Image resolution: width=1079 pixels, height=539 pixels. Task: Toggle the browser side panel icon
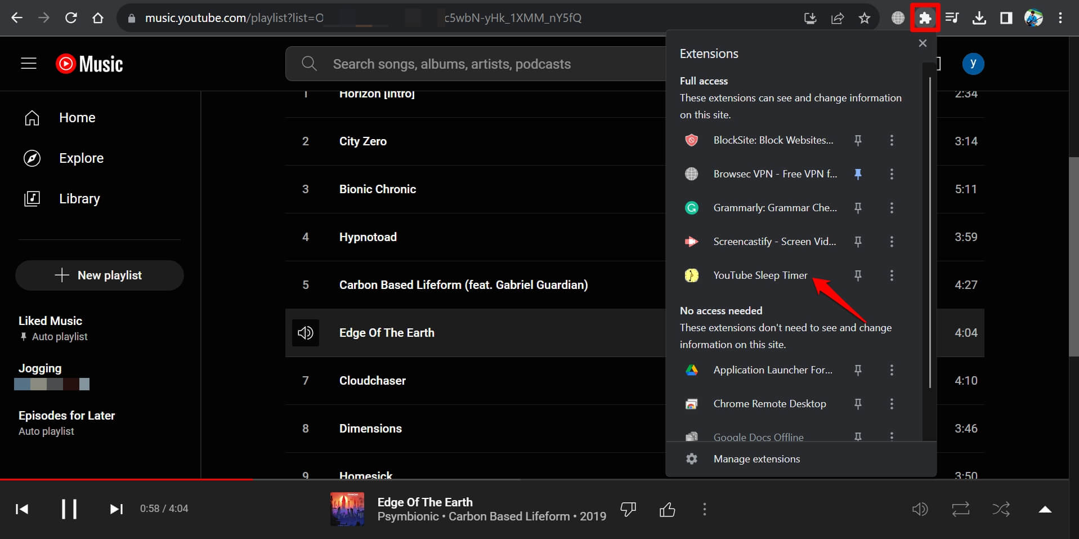click(x=1006, y=18)
